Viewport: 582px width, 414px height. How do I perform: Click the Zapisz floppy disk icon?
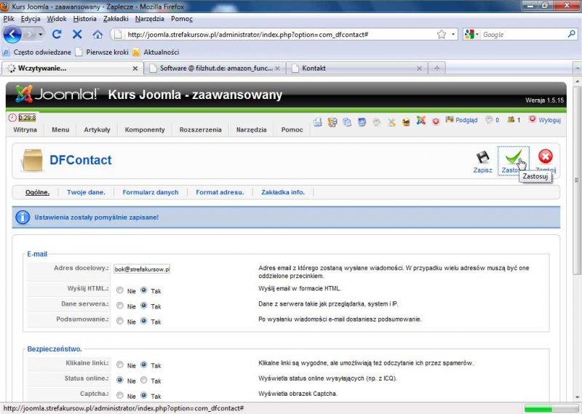pyautogui.click(x=482, y=158)
